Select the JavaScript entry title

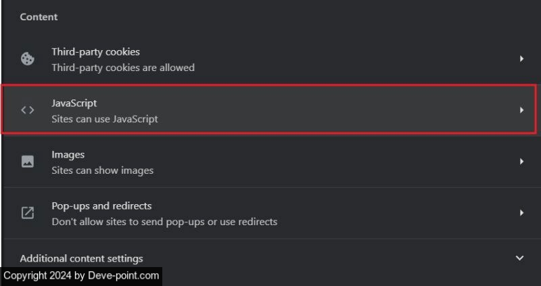point(74,103)
